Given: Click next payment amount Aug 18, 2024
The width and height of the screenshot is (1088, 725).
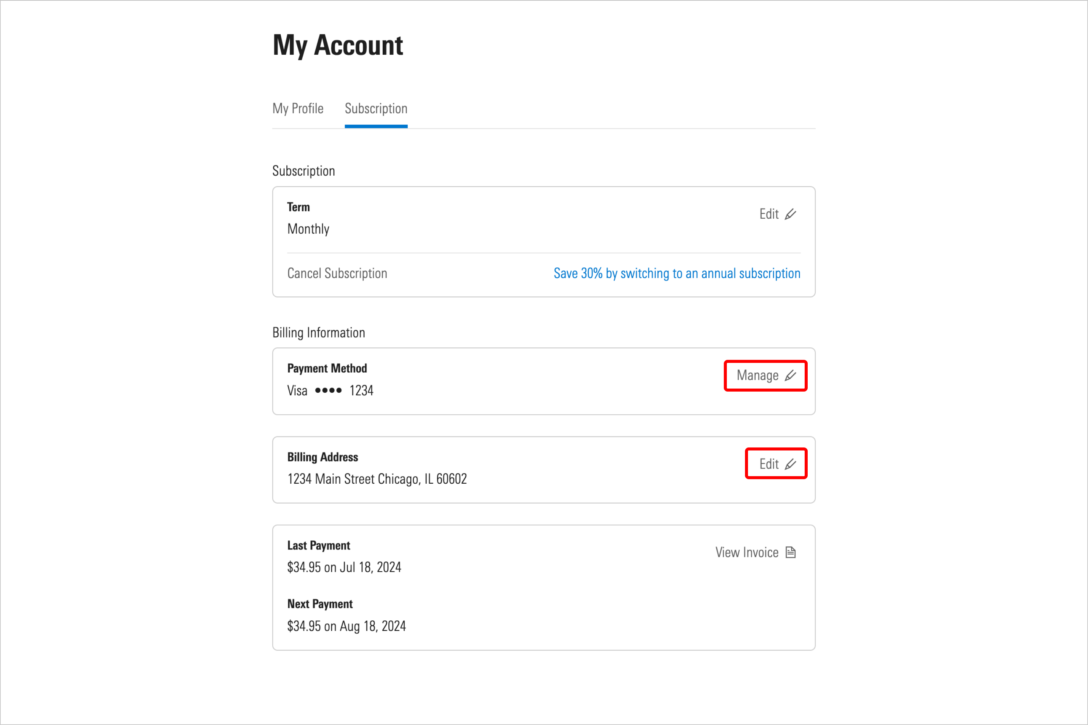Looking at the screenshot, I should [346, 626].
